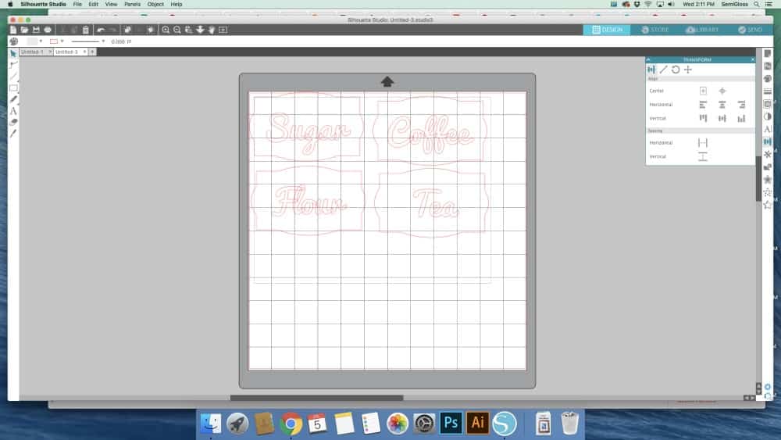
Task: Open the View menu
Action: point(111,4)
